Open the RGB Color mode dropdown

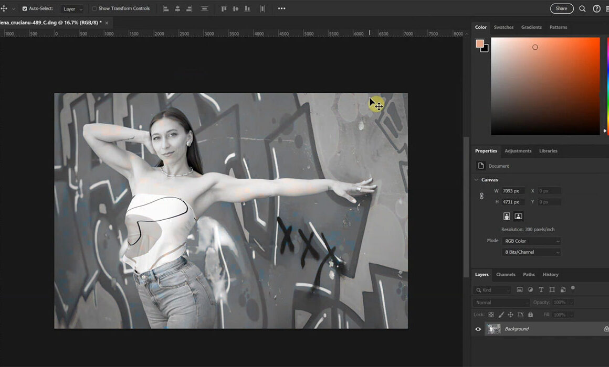tap(531, 241)
